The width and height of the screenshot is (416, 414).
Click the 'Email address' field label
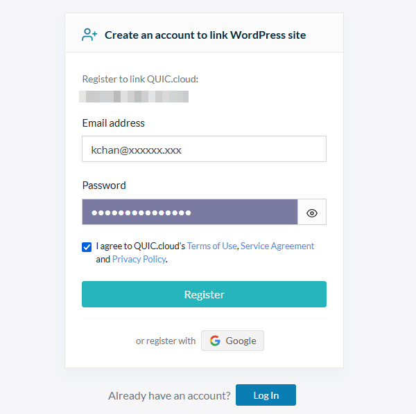coord(114,123)
